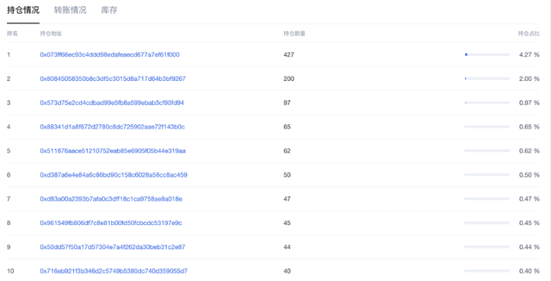This screenshot has height=281, width=551.
Task: Open holder address 0x573d75e2cd4cdbad
Action: point(112,103)
